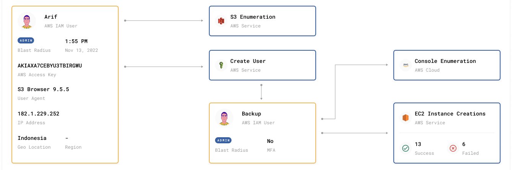Click IP address 182.1.229.252

[38, 114]
